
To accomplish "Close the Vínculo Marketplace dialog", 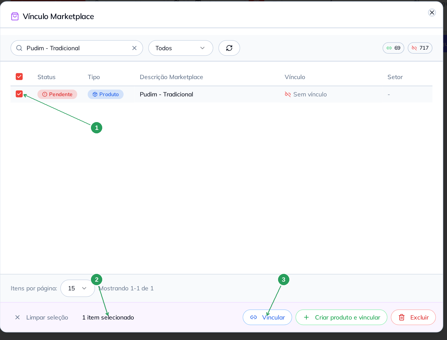I will pyautogui.click(x=432, y=12).
